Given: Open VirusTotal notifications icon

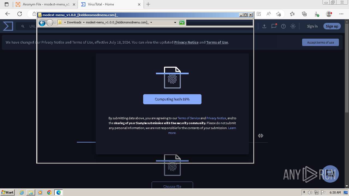Looking at the screenshot, I should click(274, 26).
